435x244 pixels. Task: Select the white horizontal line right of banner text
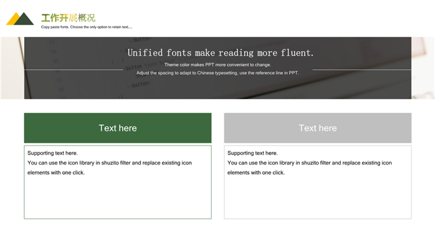pos(362,69)
